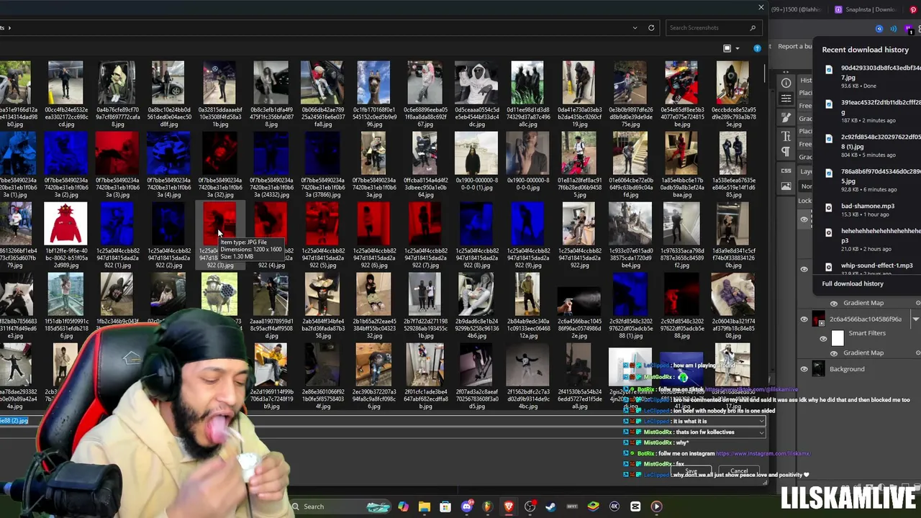921x518 pixels.
Task: Open the save-as-type dropdown arrow
Action: [x=761, y=432]
